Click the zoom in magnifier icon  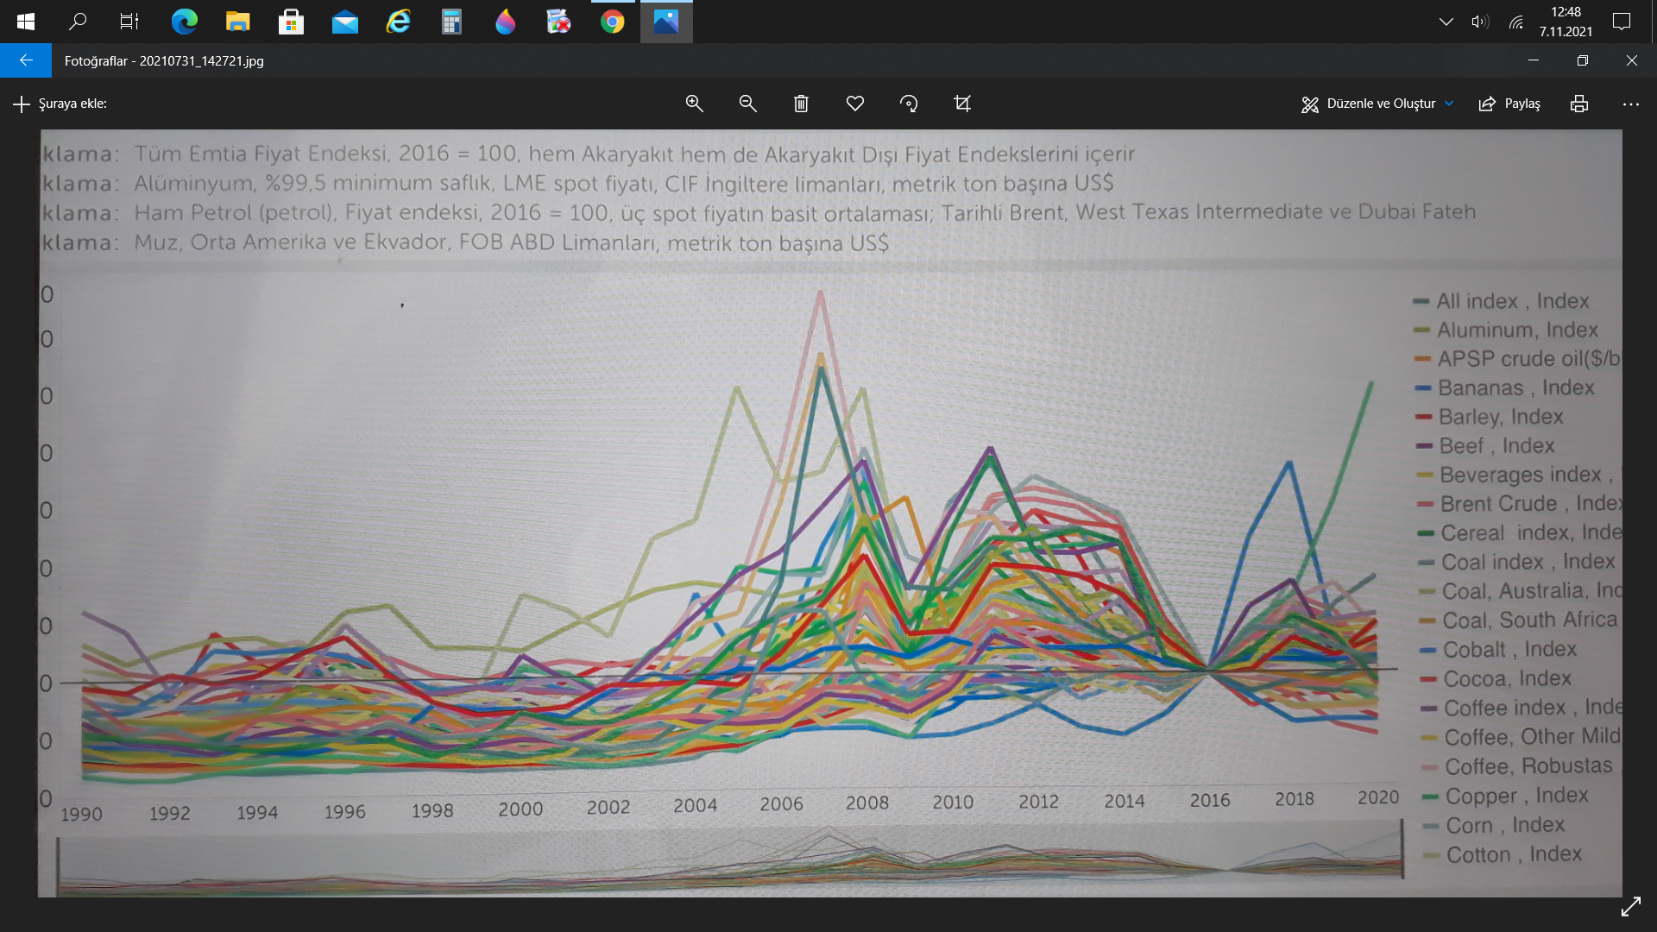[x=694, y=104]
